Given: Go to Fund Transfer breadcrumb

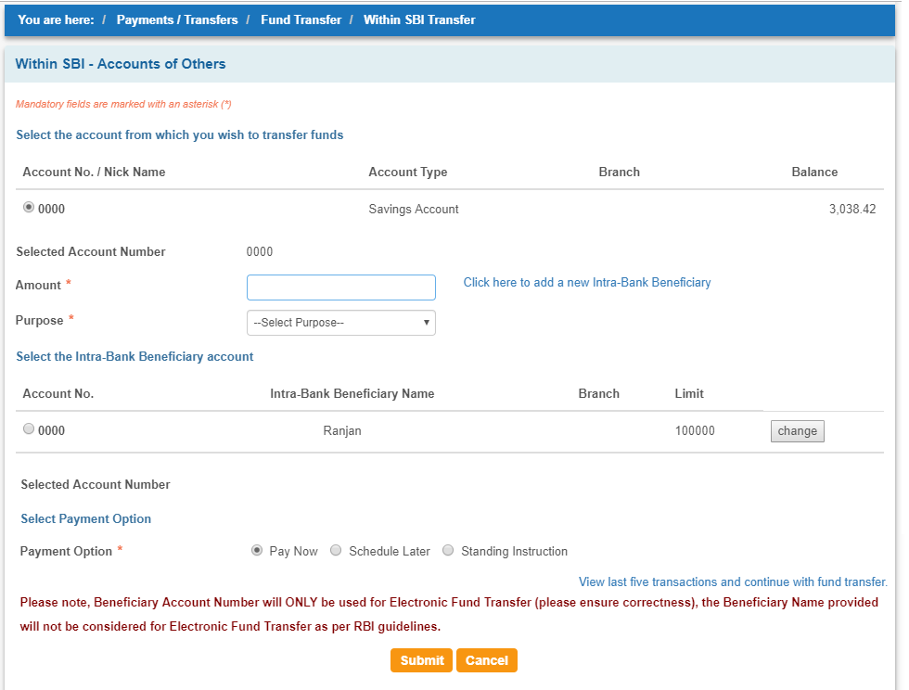Looking at the screenshot, I should (301, 19).
